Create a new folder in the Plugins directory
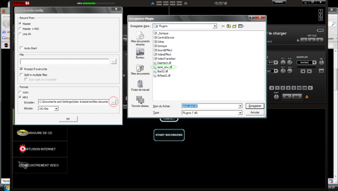Screen dimensions: 338x191 pos(234,26)
